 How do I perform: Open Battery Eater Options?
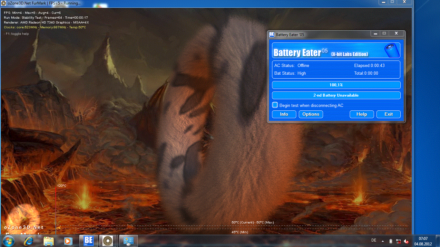pyautogui.click(x=311, y=114)
